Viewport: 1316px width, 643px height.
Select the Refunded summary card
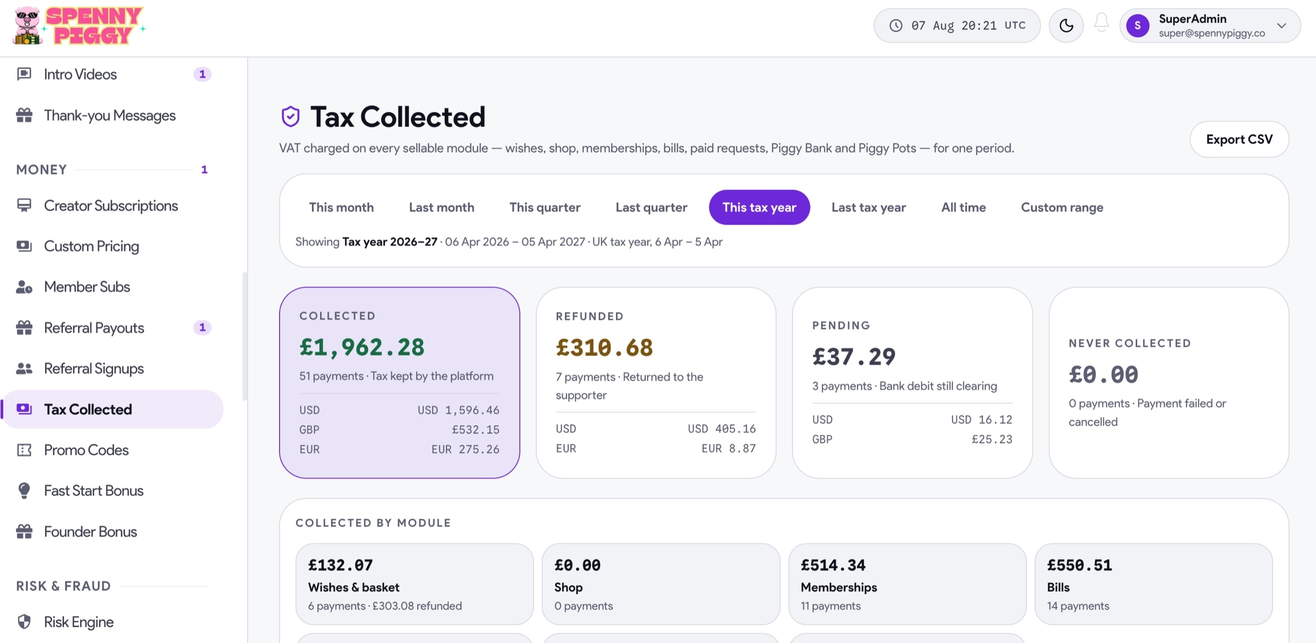click(x=656, y=382)
